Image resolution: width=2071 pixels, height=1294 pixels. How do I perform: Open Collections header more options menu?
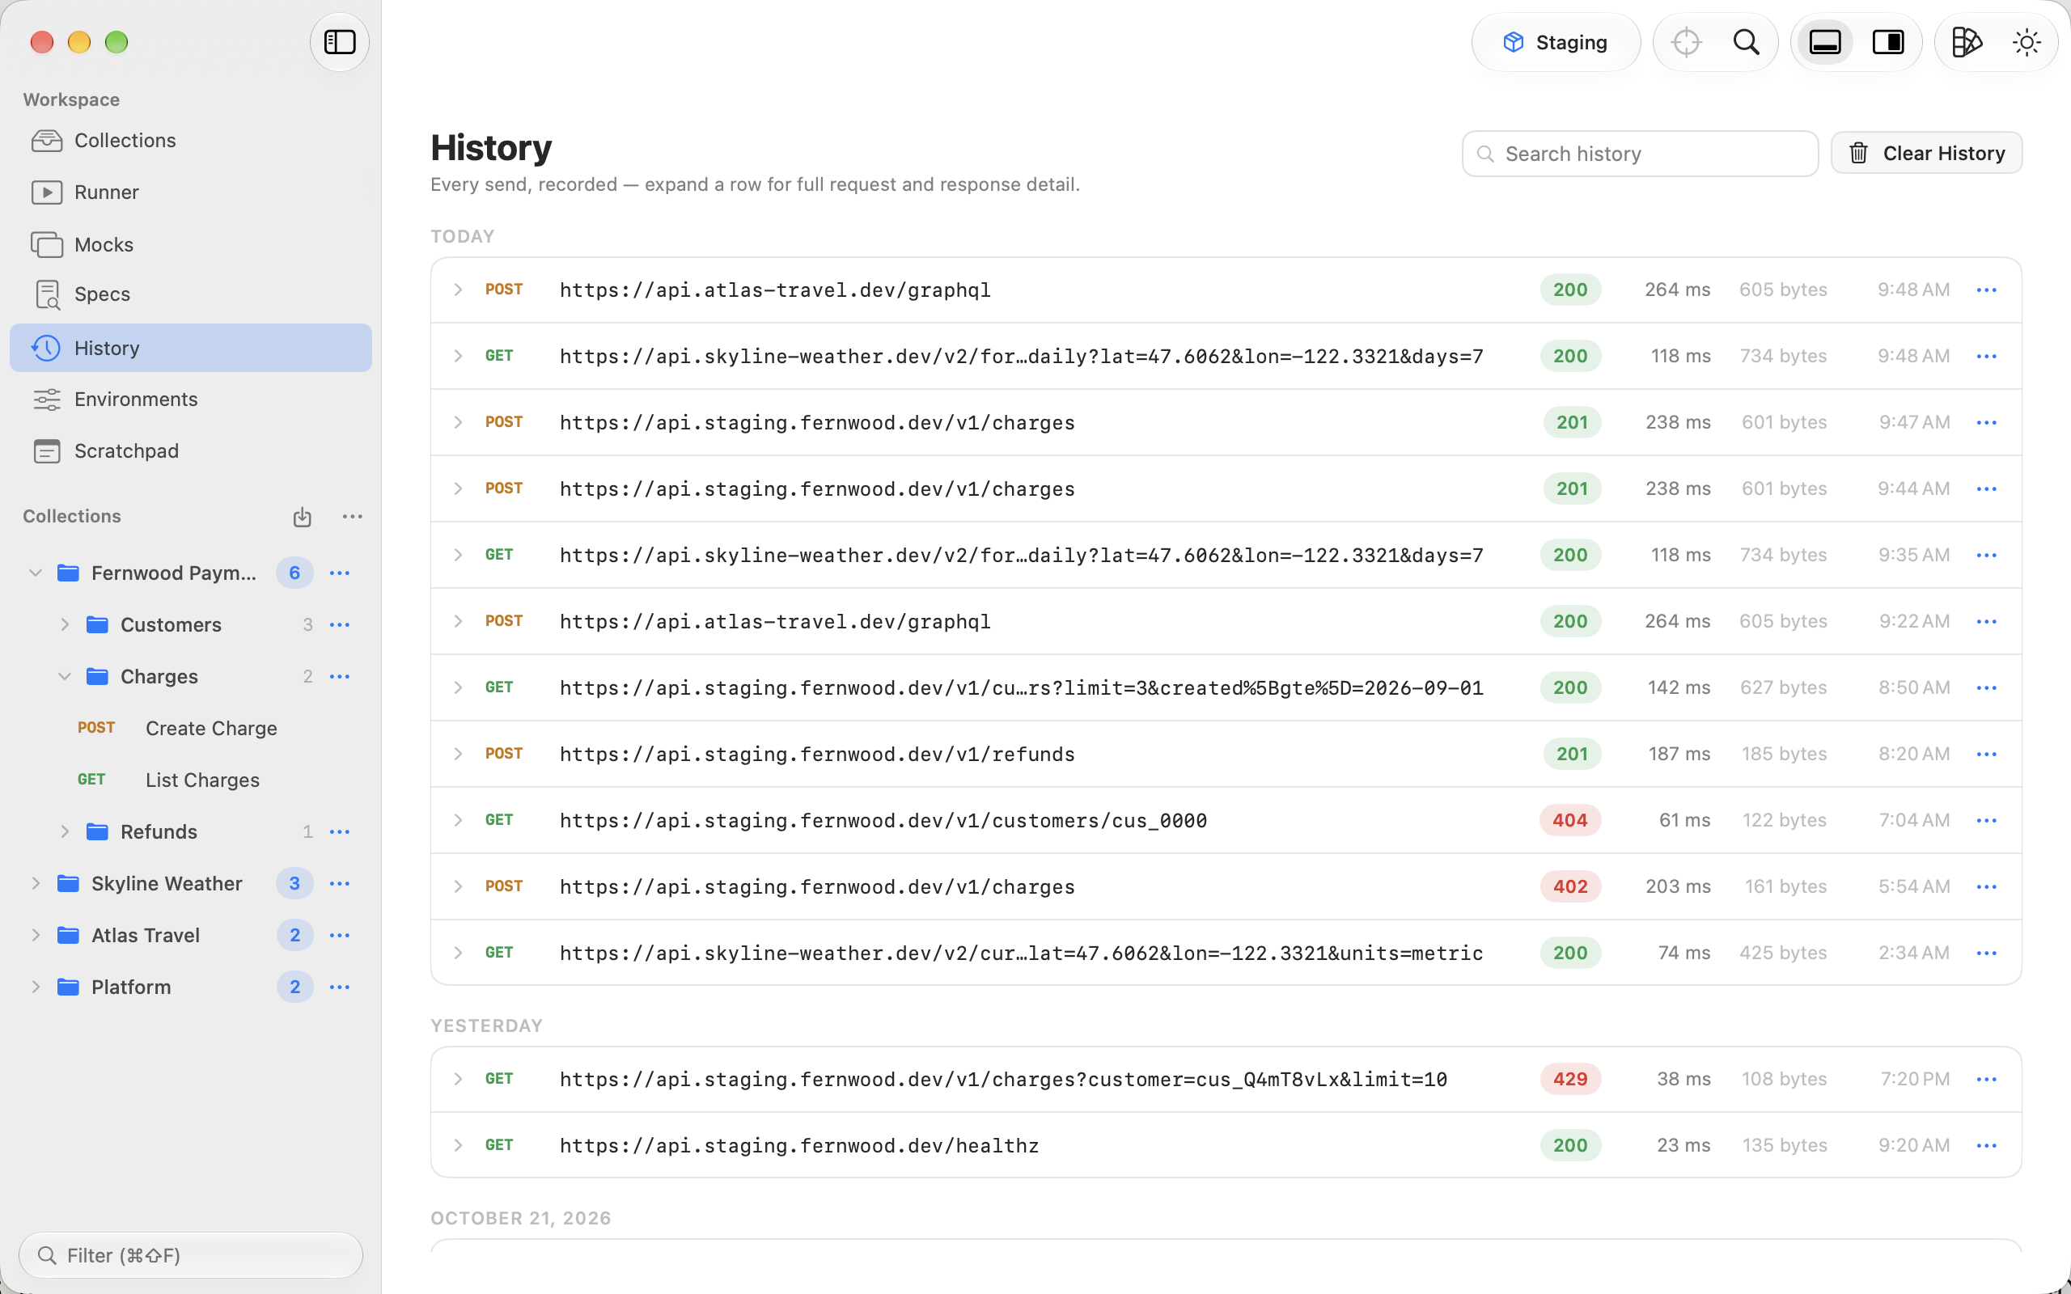(352, 517)
